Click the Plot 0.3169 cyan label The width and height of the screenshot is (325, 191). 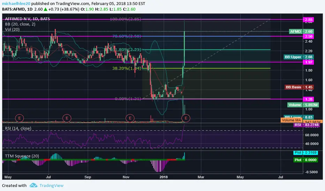click(306, 152)
